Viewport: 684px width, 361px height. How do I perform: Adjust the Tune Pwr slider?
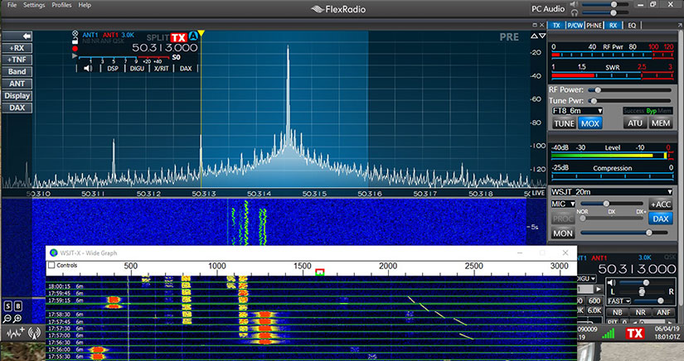[x=629, y=101]
